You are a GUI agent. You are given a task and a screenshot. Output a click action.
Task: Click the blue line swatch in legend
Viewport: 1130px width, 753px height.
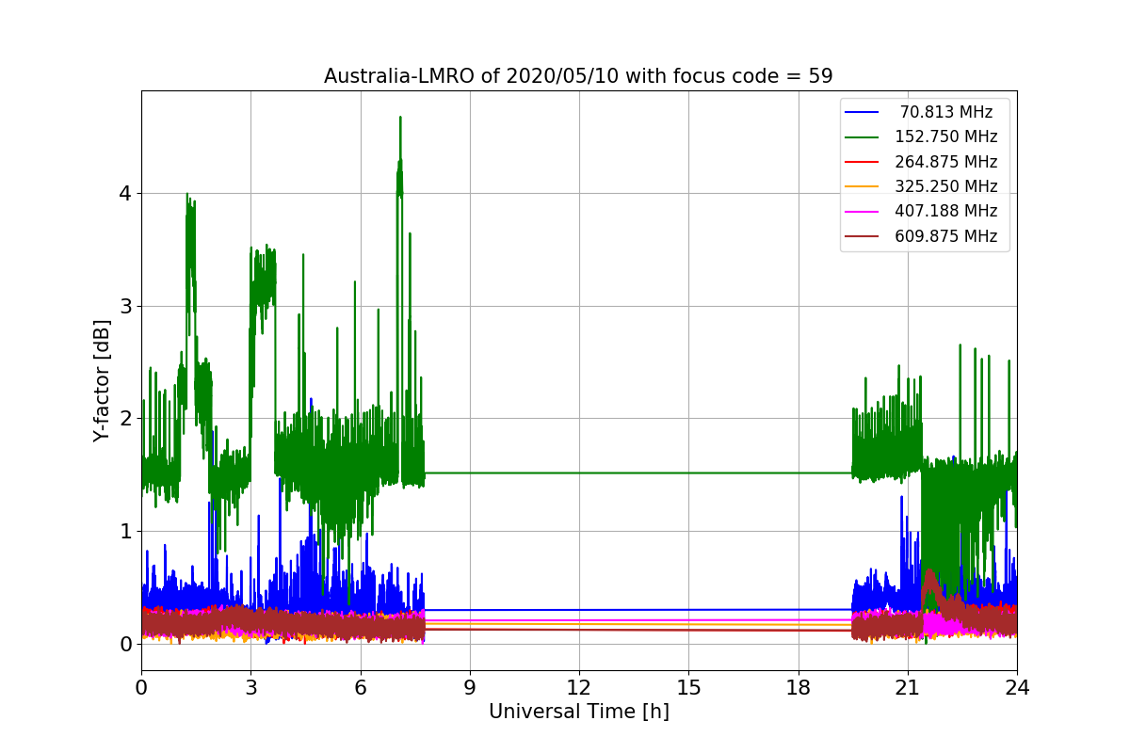(x=863, y=112)
